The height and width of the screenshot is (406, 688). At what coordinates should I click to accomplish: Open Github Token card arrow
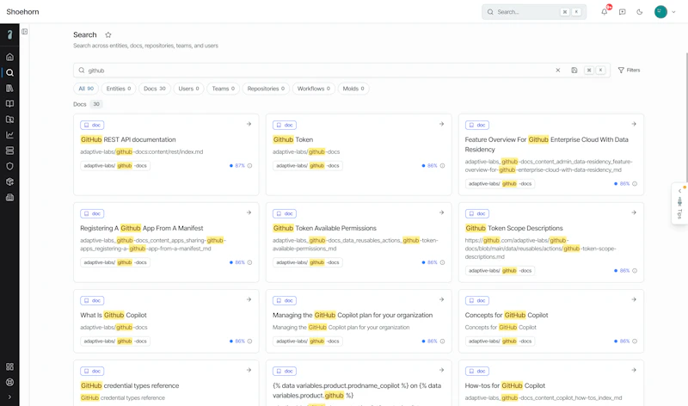click(441, 124)
